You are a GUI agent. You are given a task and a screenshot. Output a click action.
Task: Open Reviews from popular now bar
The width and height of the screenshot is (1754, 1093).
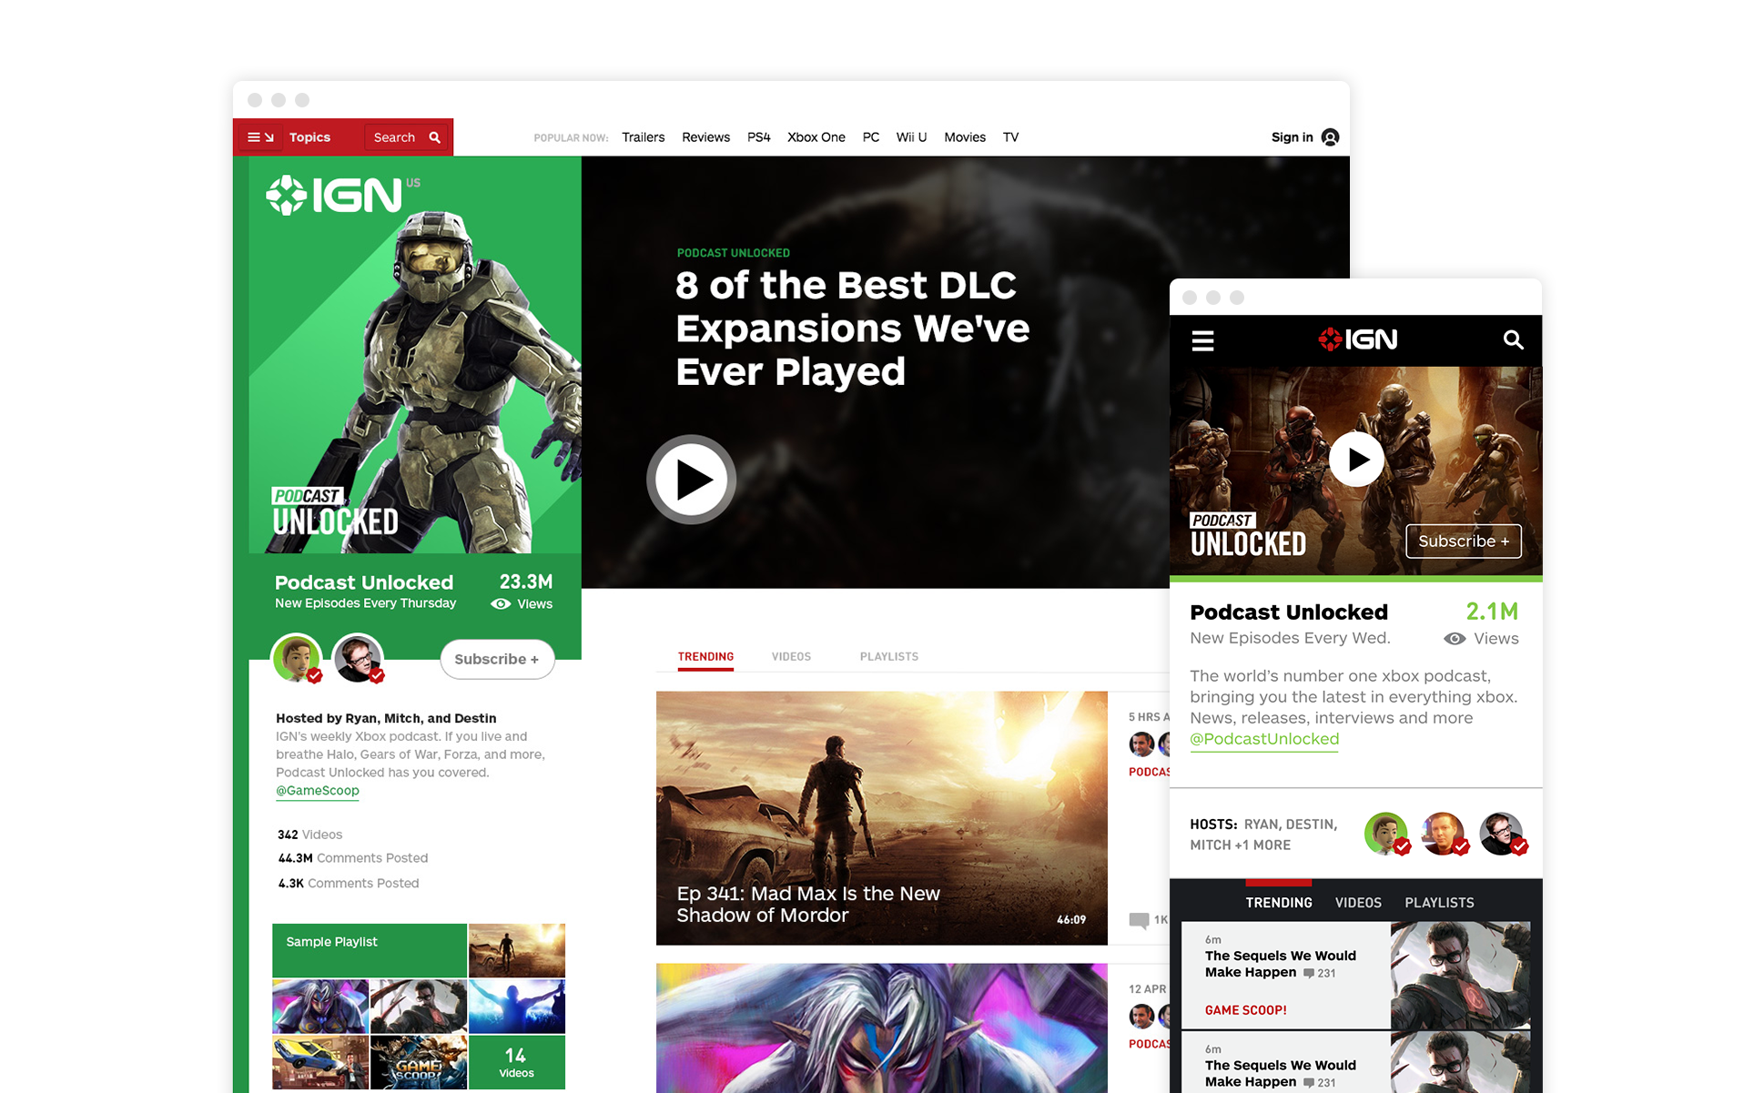(705, 137)
